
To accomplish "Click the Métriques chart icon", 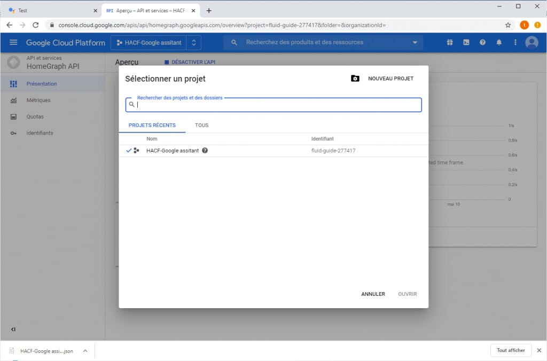I will (13, 100).
